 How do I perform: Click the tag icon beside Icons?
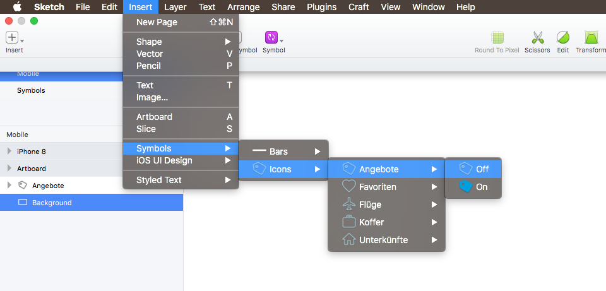(x=259, y=169)
